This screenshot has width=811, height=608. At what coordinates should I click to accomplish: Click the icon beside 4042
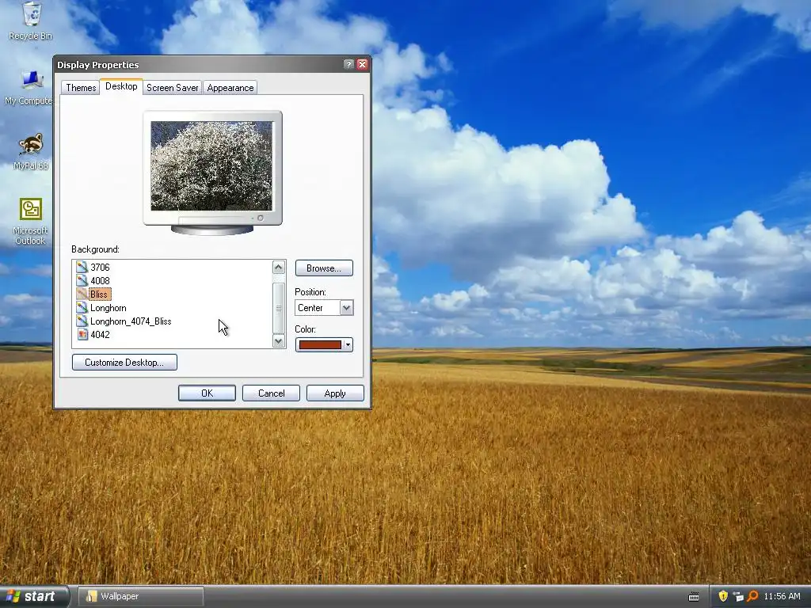pos(82,334)
